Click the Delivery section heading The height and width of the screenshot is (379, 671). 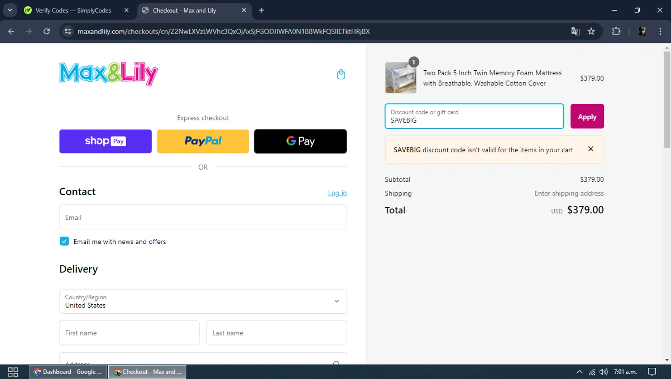point(79,269)
